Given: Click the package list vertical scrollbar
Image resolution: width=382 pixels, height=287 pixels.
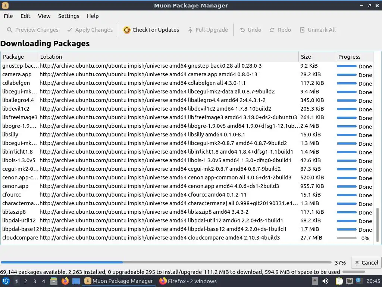Looking at the screenshot, I should point(378,225).
